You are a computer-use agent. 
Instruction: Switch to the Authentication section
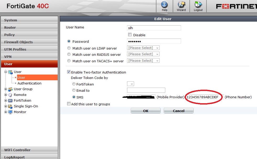tap(29, 83)
